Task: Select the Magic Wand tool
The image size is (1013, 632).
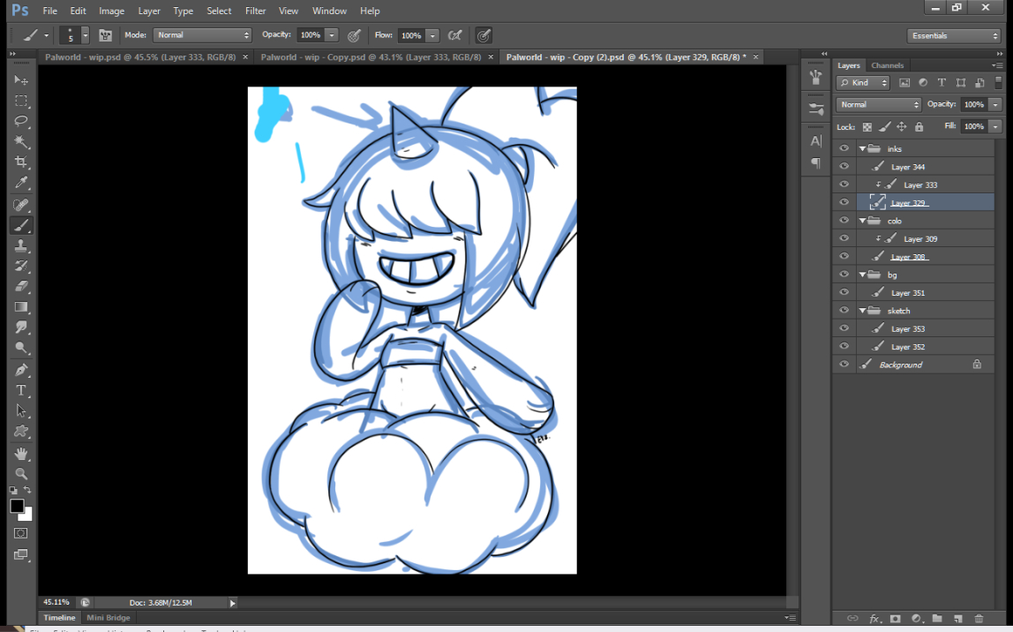Action: tap(21, 142)
